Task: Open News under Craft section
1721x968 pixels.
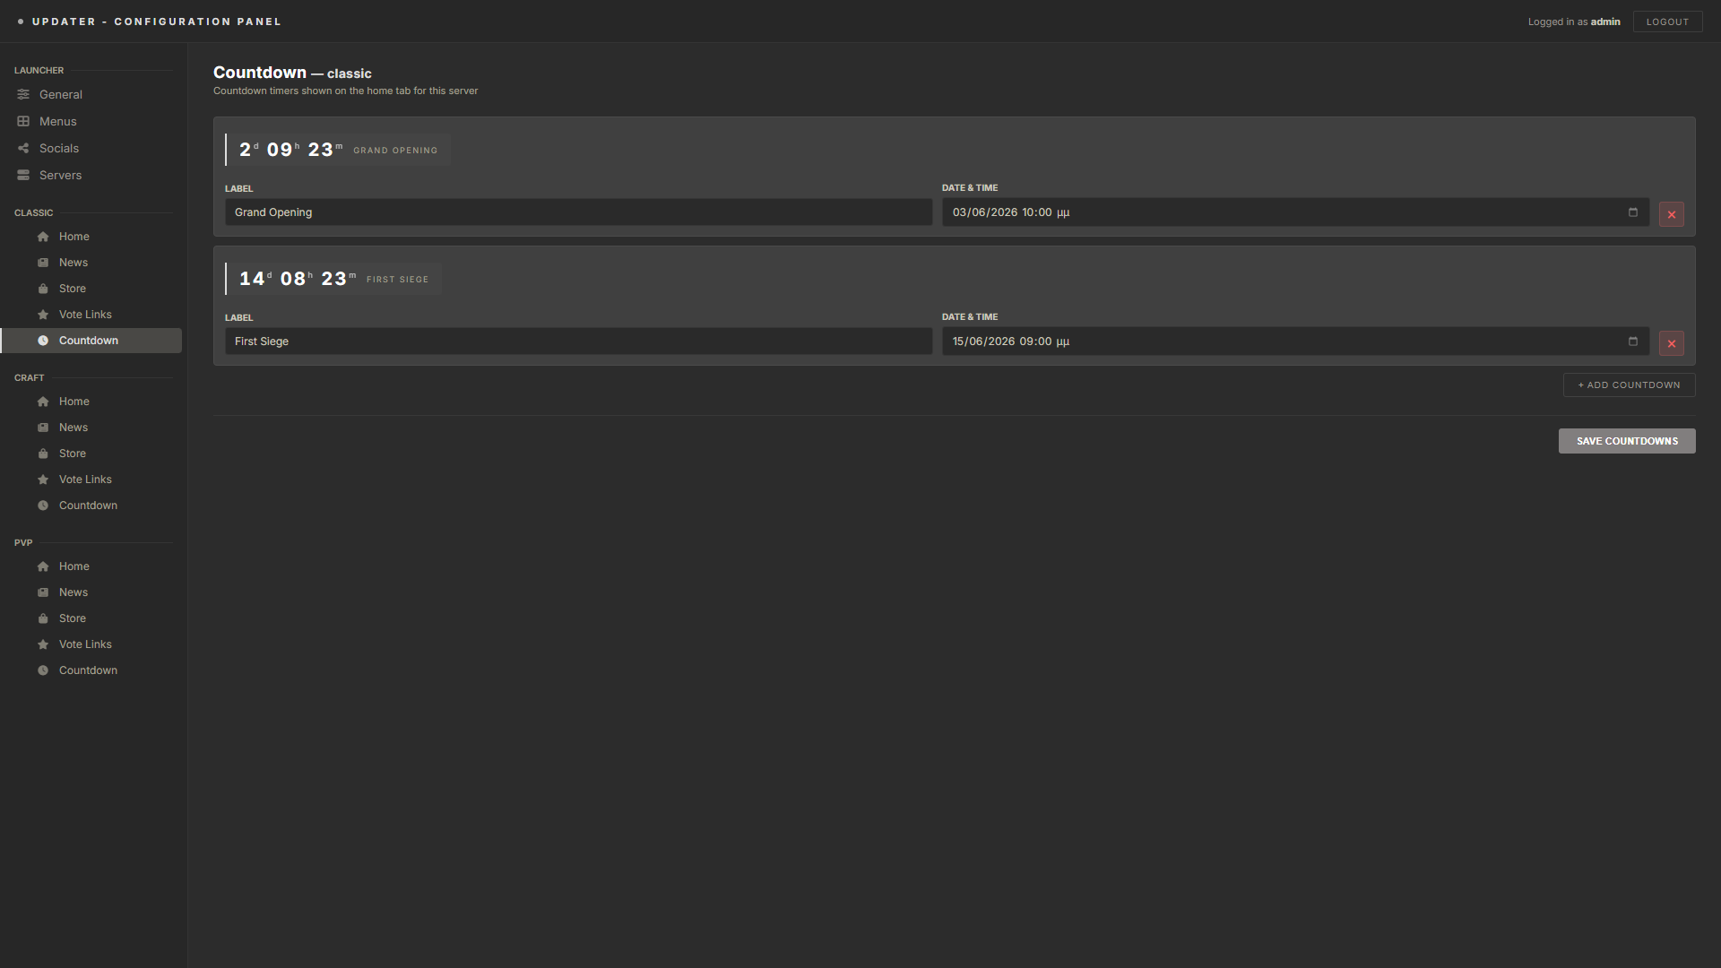Action: click(x=91, y=428)
